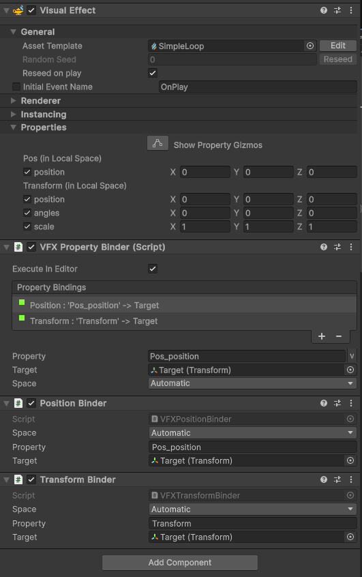
Task: Click the Position Binder script icon
Action: (x=18, y=403)
